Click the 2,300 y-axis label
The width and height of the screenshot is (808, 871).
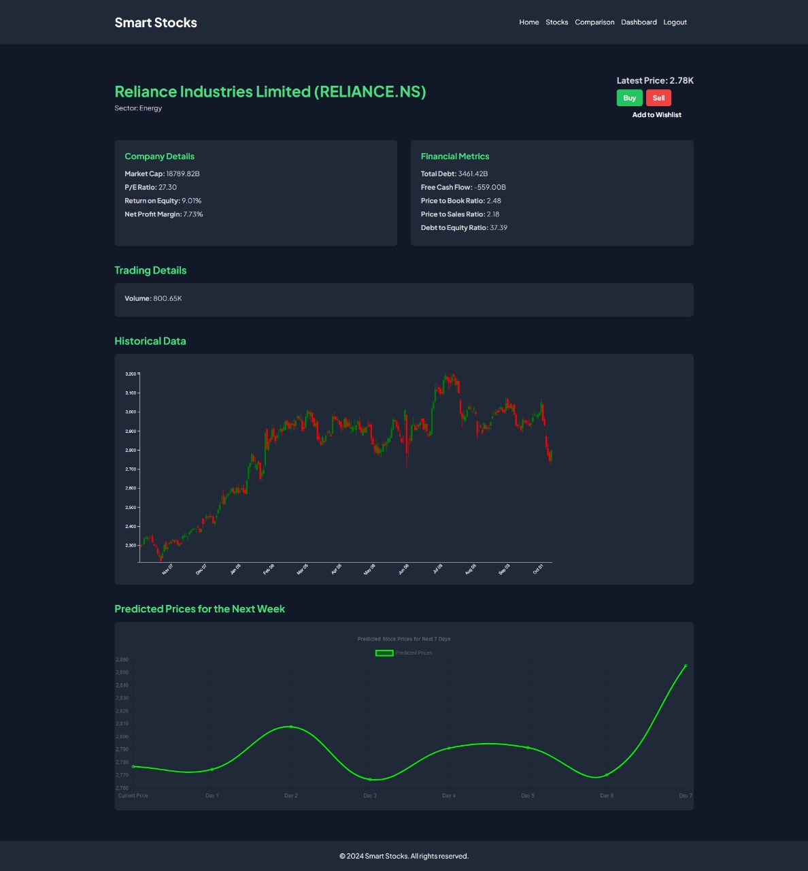point(131,545)
